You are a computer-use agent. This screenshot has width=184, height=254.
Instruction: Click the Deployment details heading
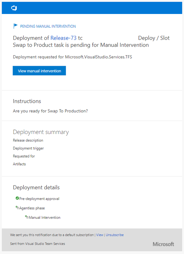[36, 187]
